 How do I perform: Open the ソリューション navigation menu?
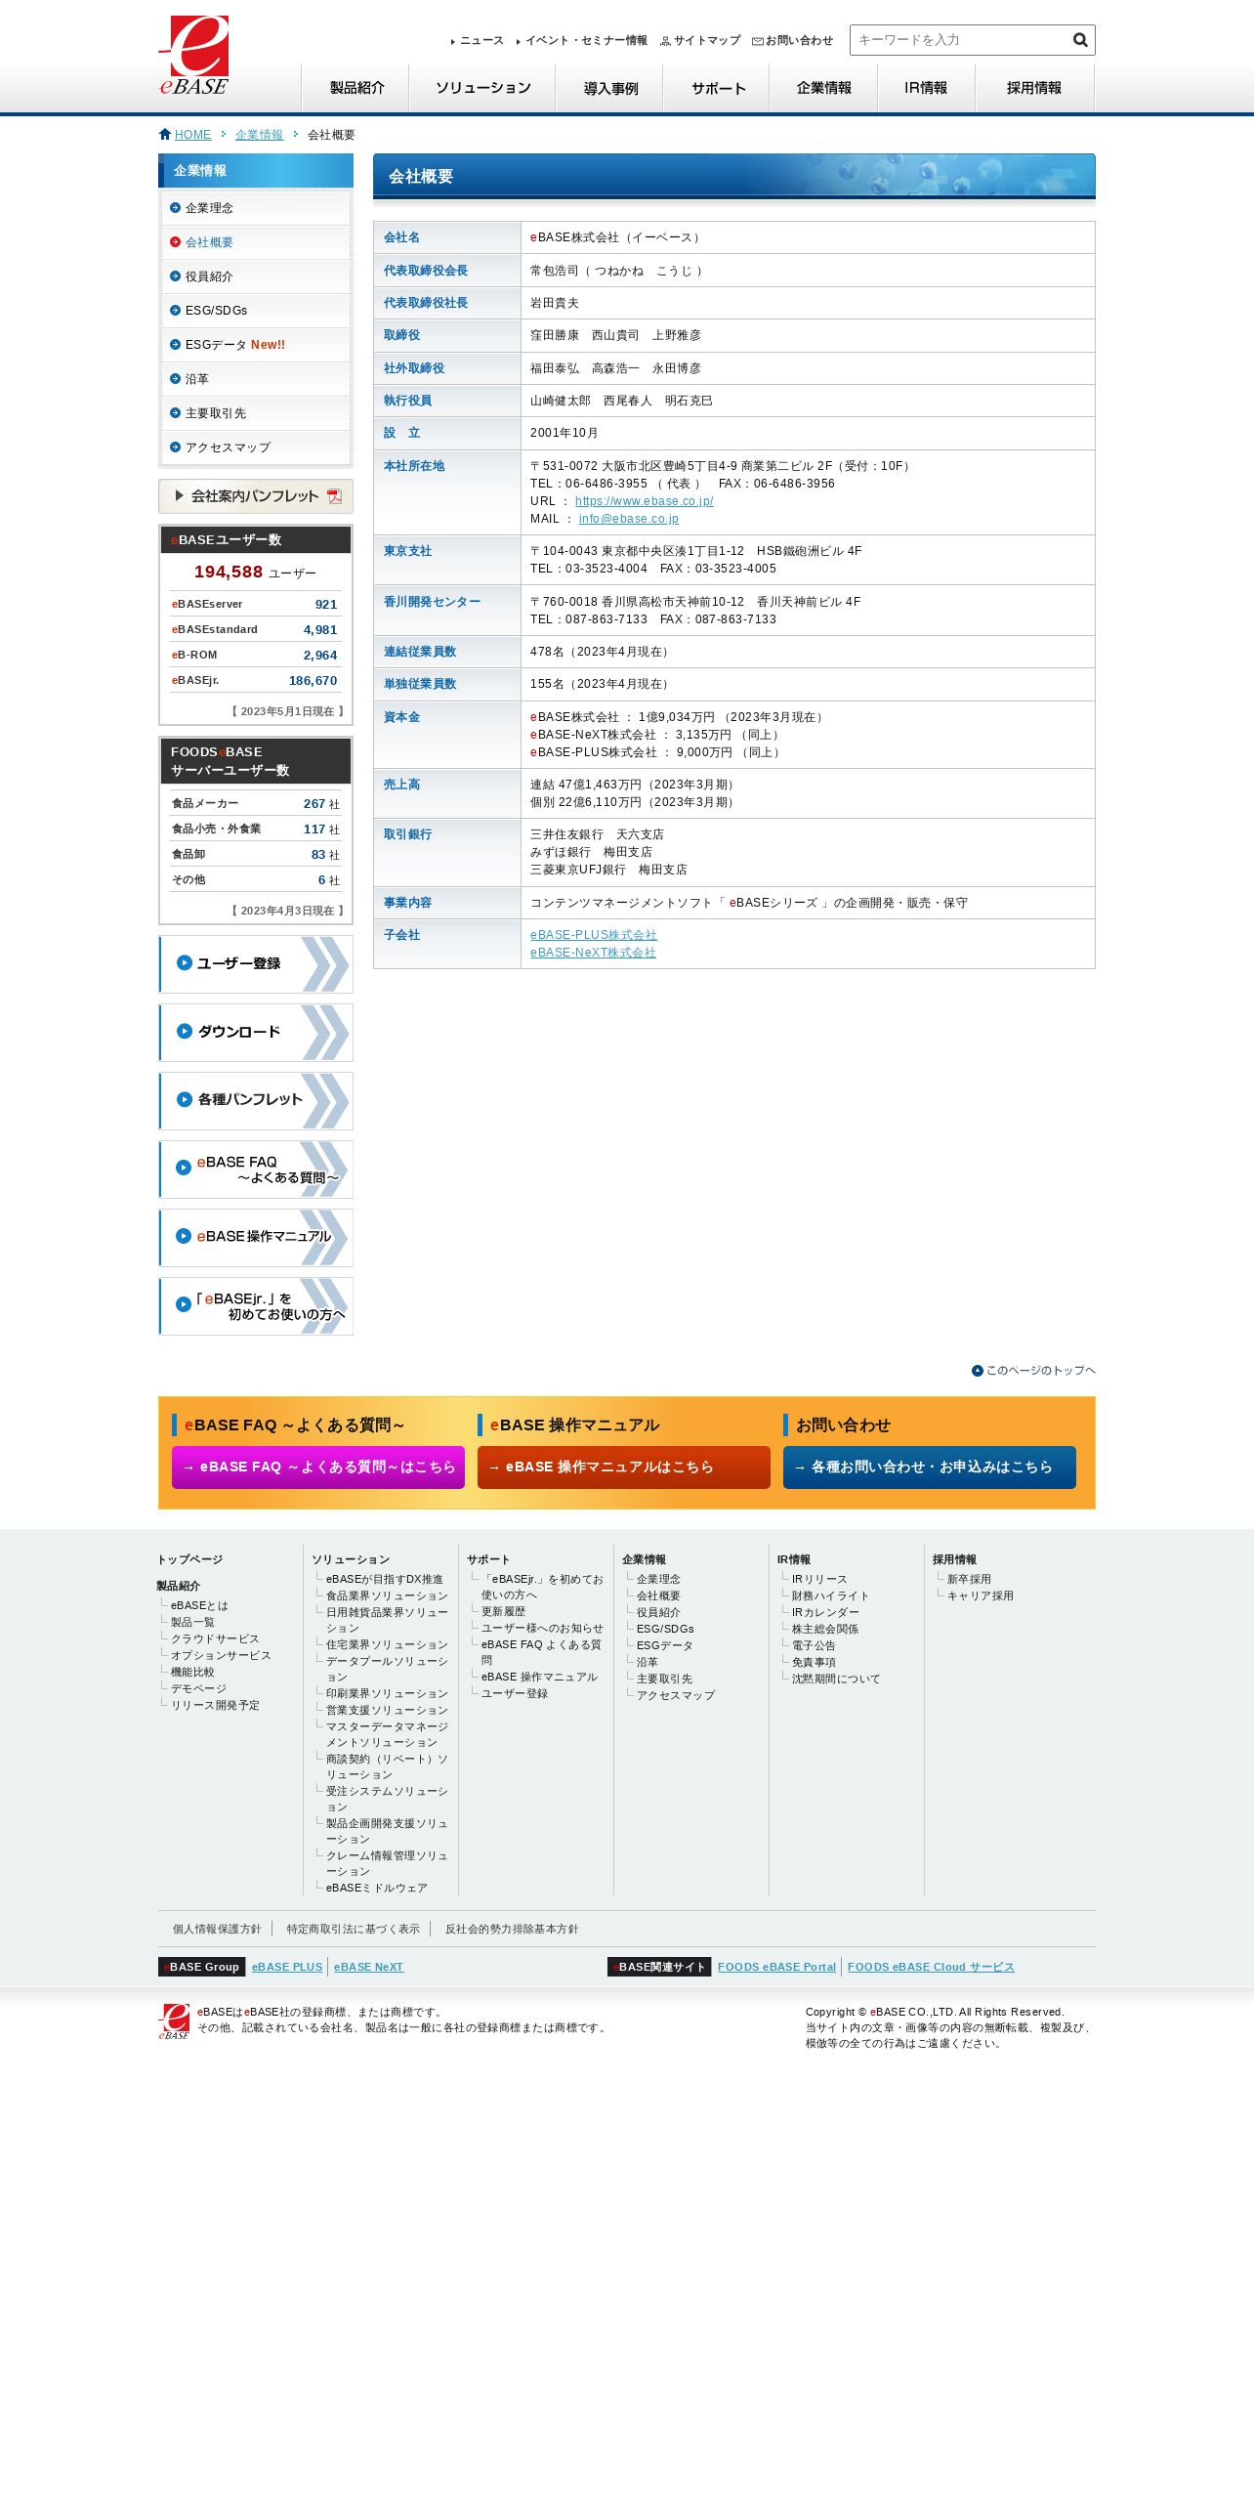point(482,88)
